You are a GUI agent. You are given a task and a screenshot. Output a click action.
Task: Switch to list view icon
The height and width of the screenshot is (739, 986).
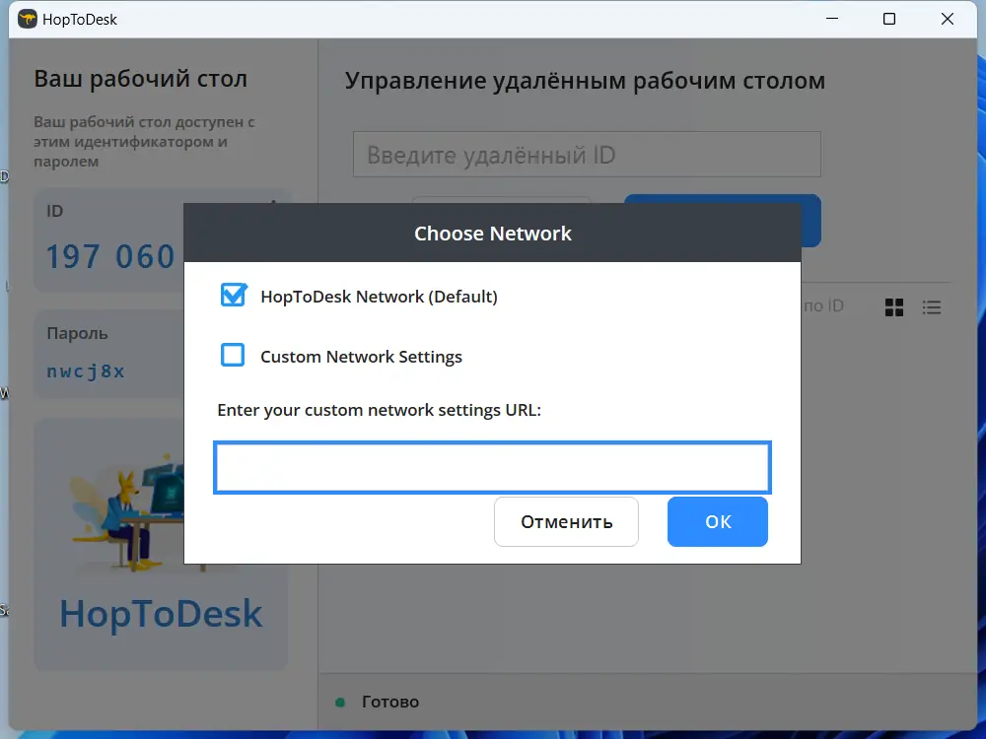932,307
